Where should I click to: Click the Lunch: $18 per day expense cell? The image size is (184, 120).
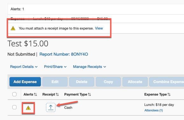tap(159, 105)
